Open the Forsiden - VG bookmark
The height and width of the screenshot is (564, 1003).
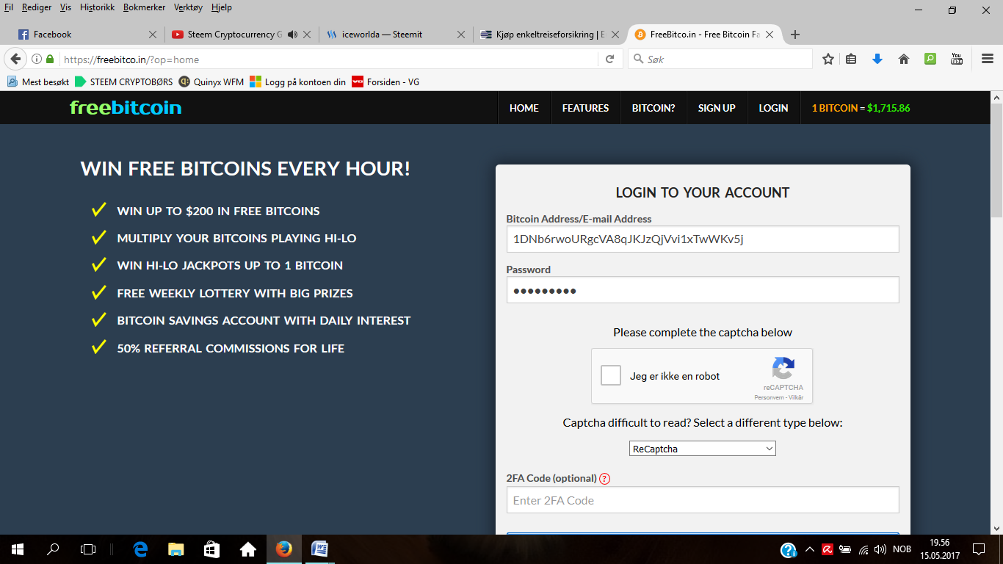(x=386, y=82)
